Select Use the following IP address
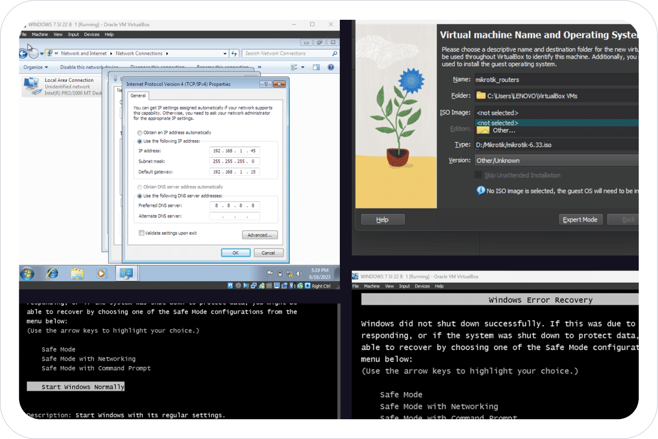658x439 pixels. tap(140, 141)
